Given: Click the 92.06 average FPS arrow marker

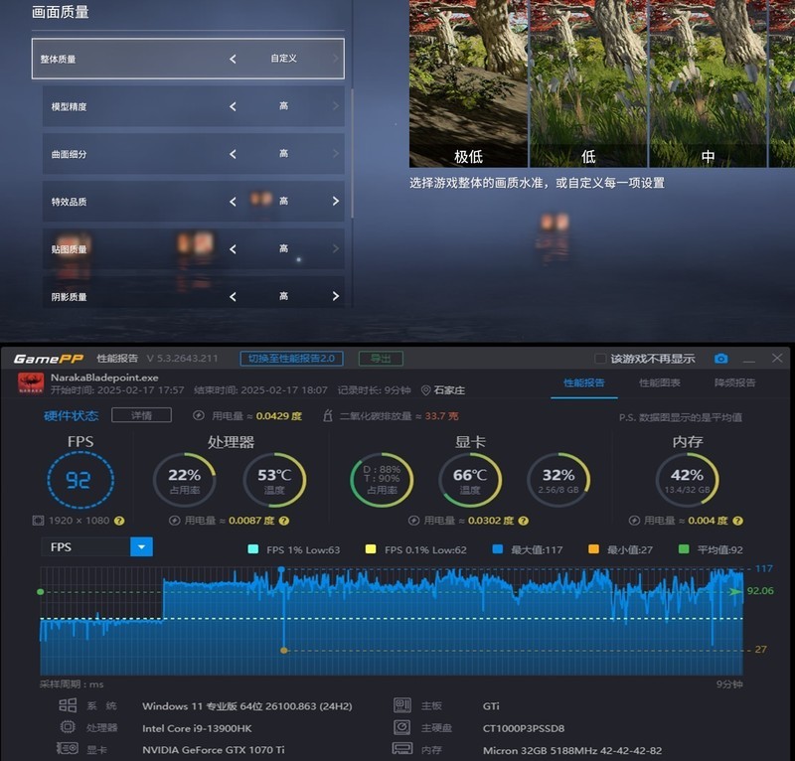Looking at the screenshot, I should 734,591.
